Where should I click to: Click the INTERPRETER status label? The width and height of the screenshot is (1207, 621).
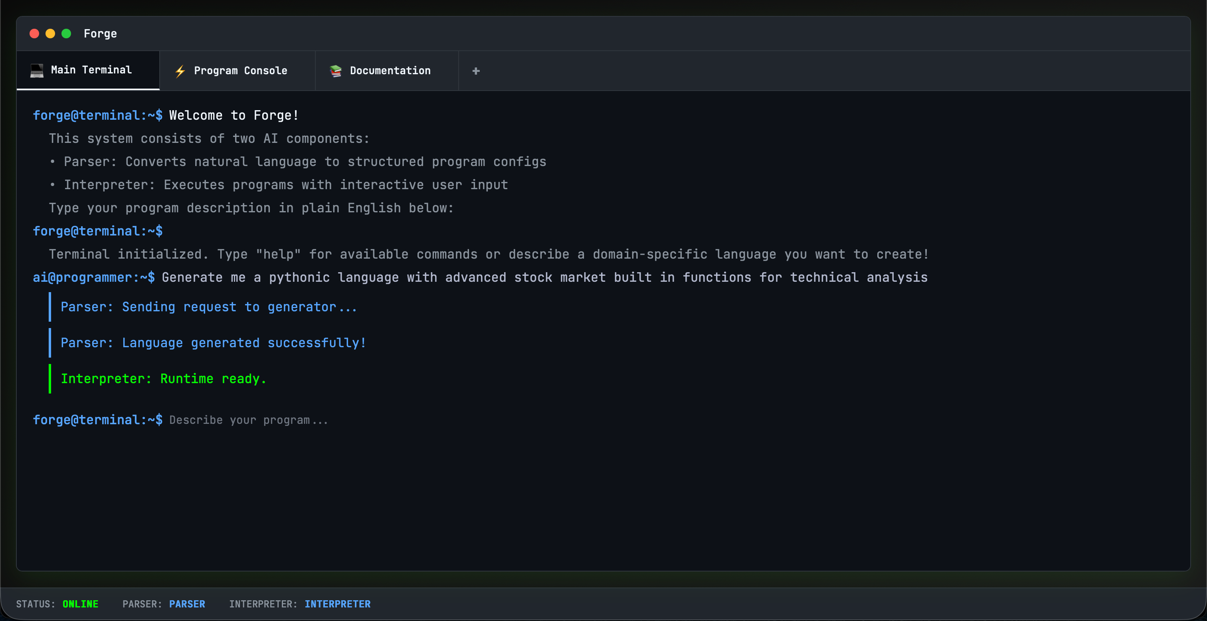pyautogui.click(x=337, y=604)
